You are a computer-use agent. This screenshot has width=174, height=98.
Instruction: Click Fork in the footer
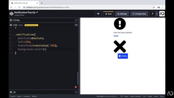[x=144, y=96]
